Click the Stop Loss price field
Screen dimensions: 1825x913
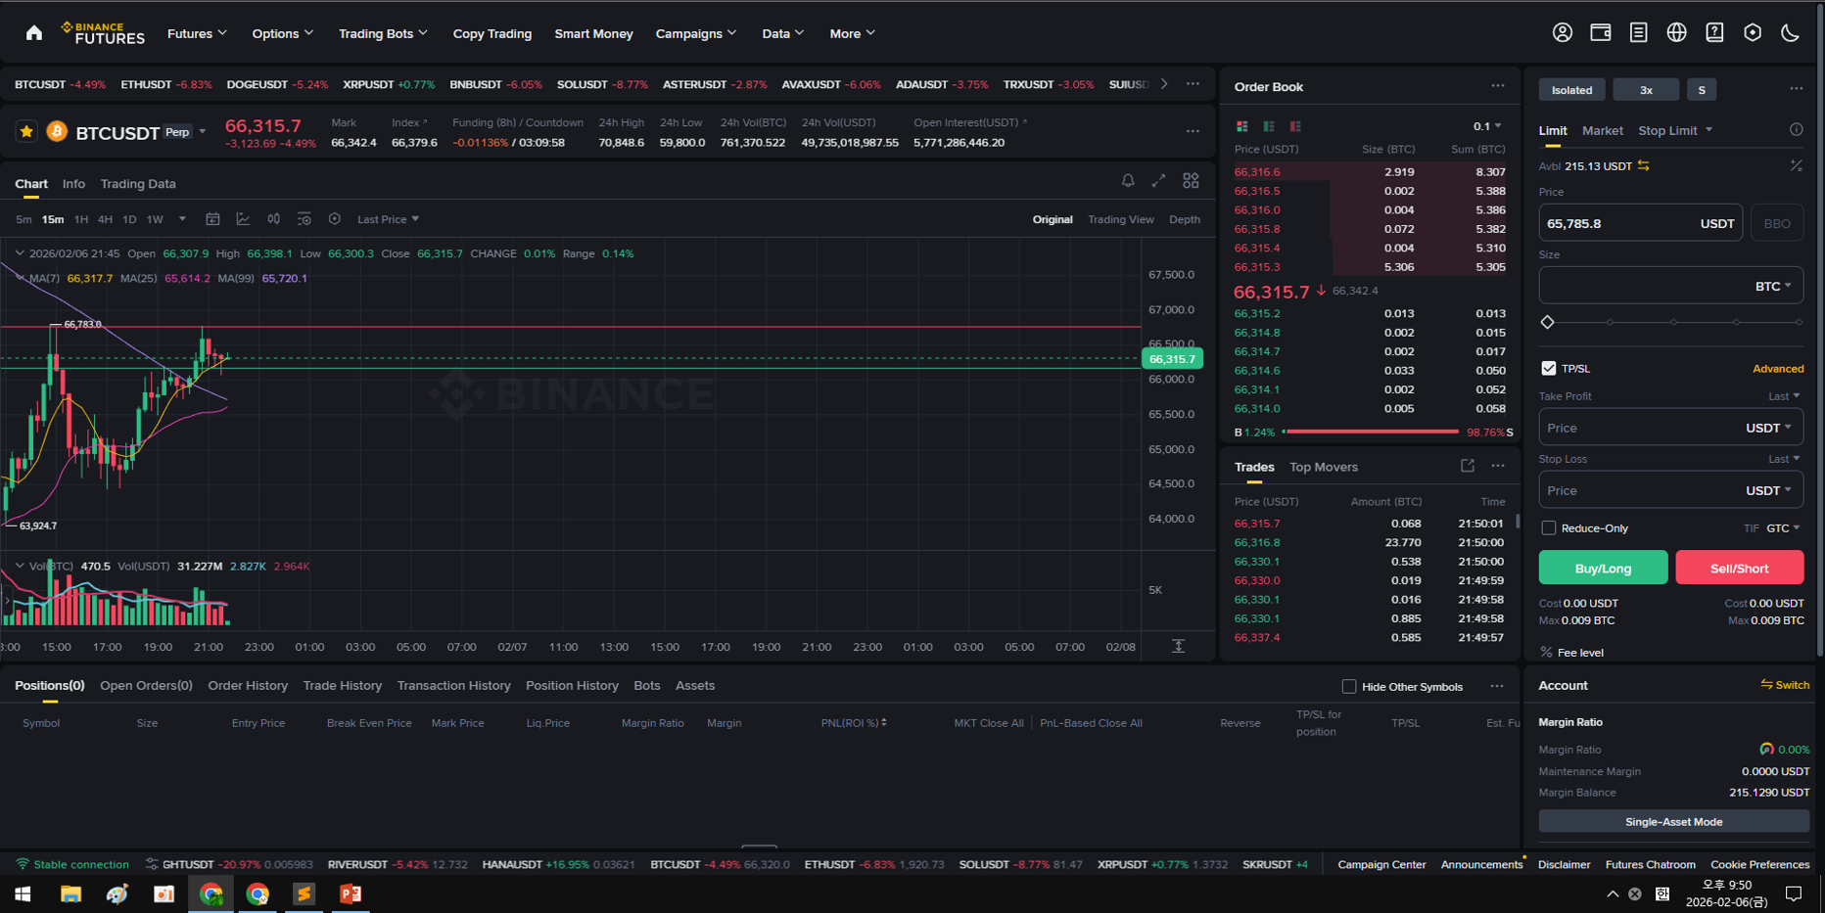click(1670, 490)
